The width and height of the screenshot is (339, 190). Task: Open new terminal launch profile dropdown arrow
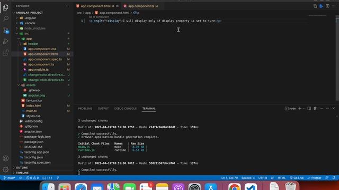click(x=304, y=108)
